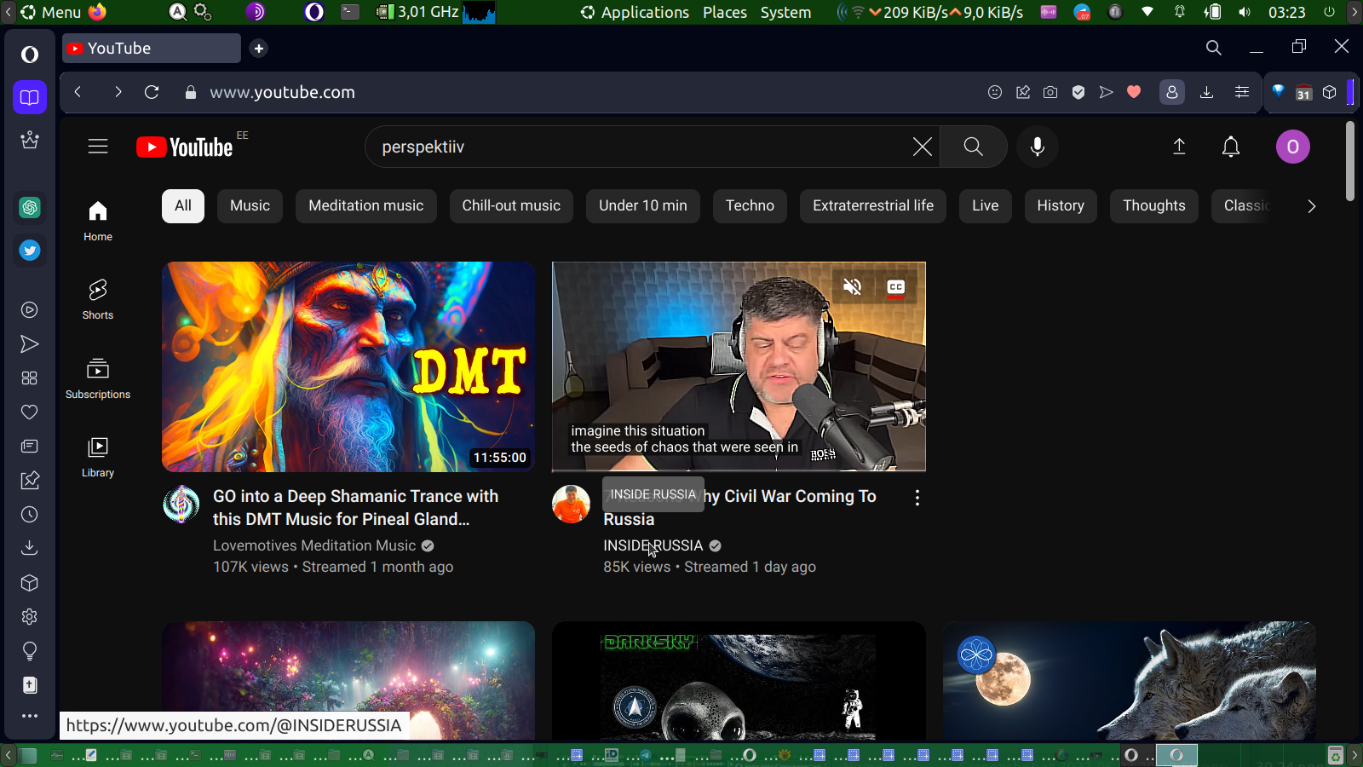Open the INSIDE RUSSIA channel name link
The width and height of the screenshot is (1363, 767).
653,545
